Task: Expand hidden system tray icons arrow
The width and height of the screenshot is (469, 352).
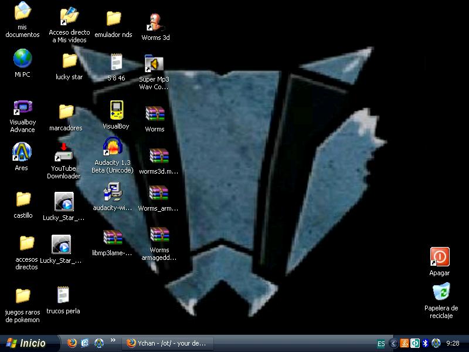Action: [x=393, y=344]
